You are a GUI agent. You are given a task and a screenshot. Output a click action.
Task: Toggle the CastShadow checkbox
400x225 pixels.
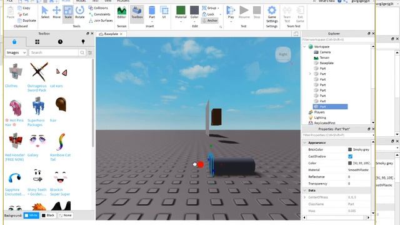click(x=350, y=156)
